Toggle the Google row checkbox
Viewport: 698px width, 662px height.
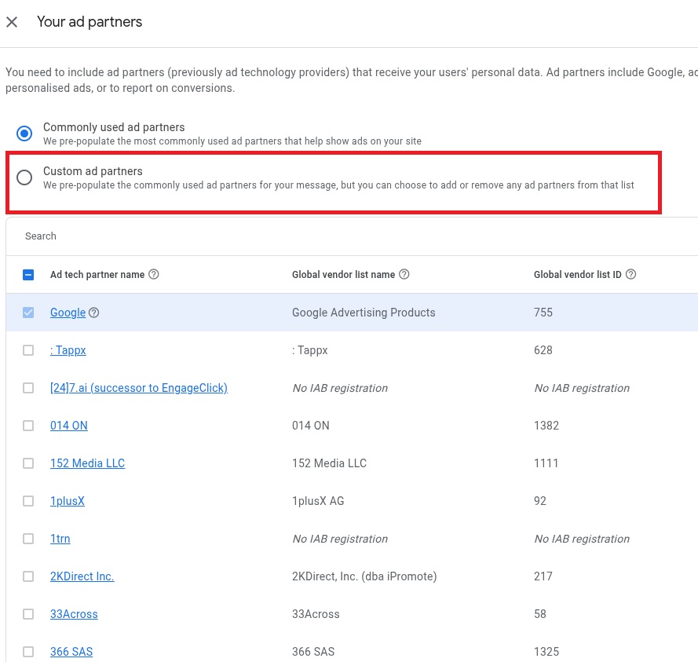tap(28, 313)
